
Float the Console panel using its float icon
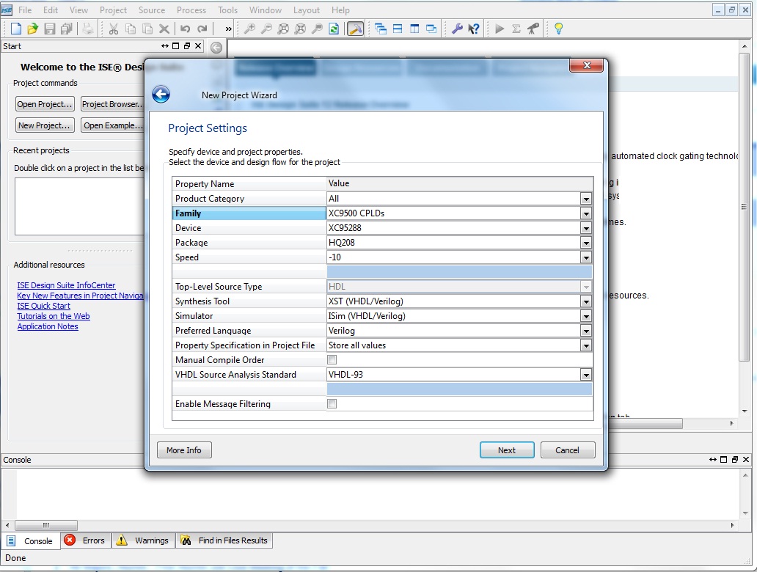coord(735,460)
